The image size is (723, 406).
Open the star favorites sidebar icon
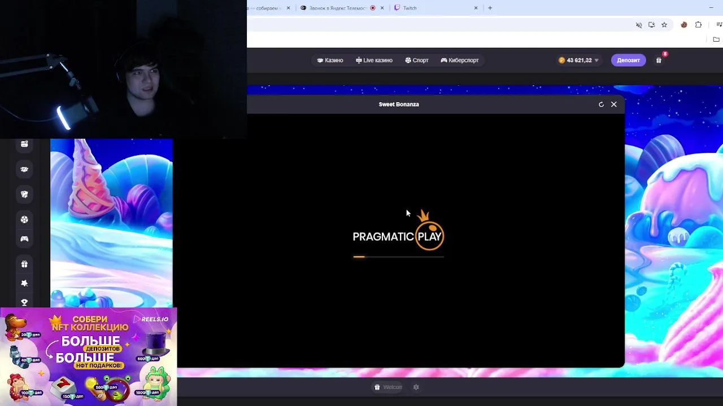click(x=24, y=284)
